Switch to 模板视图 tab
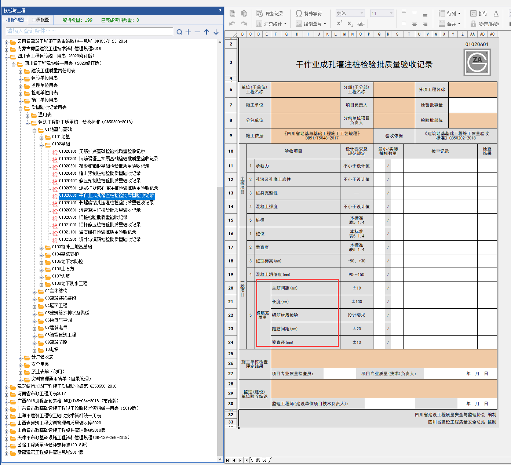511x465 pixels. (x=15, y=20)
